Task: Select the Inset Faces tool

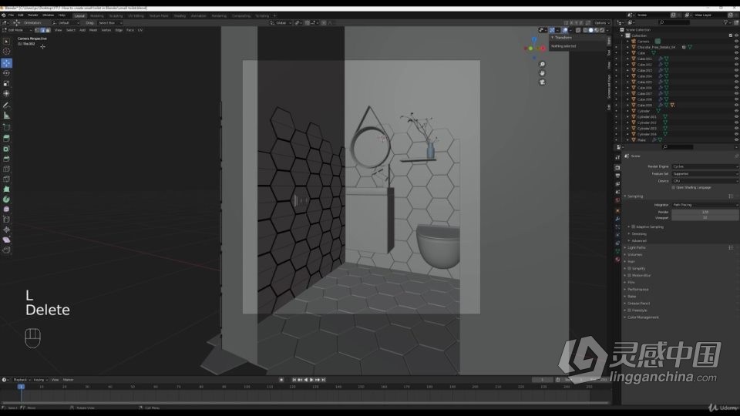Action: [6, 149]
